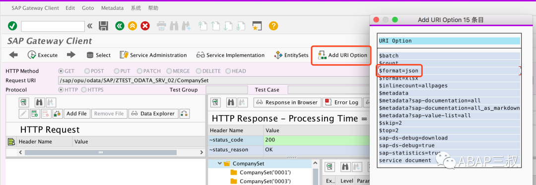Open the 帮助 menu

click(x=153, y=8)
